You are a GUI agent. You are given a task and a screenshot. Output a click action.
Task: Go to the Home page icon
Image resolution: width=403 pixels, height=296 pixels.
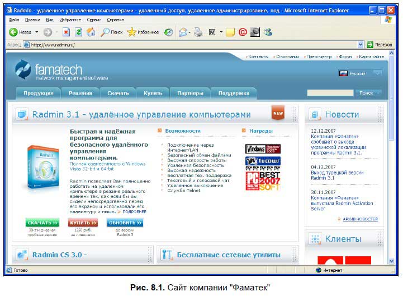pyautogui.click(x=91, y=32)
